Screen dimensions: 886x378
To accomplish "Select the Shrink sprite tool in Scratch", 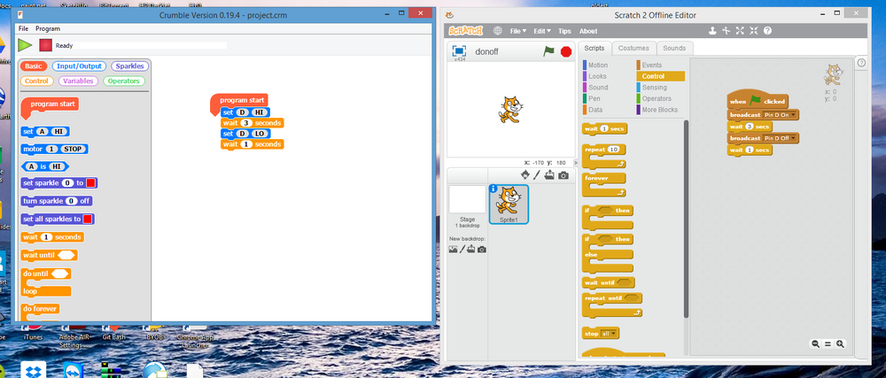I will tap(754, 31).
